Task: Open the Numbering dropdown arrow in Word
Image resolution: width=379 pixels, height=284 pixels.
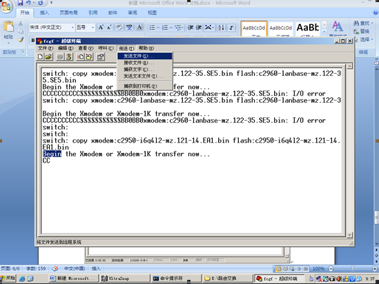Action: point(171,28)
